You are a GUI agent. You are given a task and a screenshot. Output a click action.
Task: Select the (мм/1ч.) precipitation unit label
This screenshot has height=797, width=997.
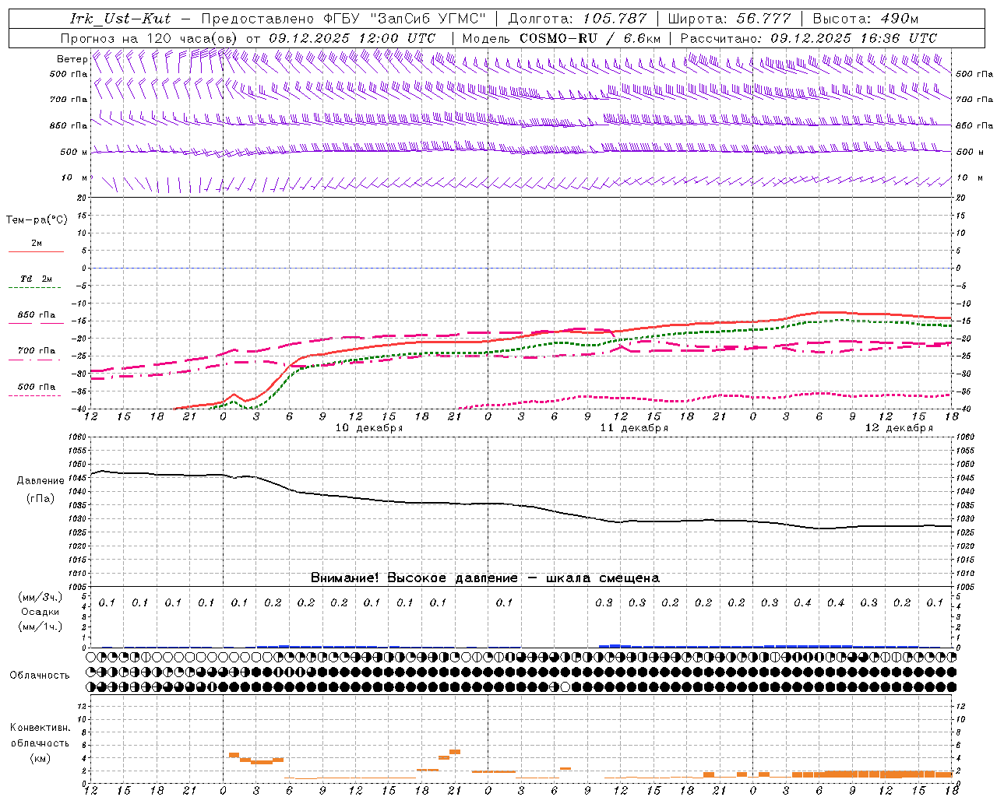[x=41, y=627]
